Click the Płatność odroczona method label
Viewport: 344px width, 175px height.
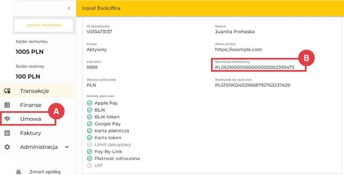(x=117, y=159)
